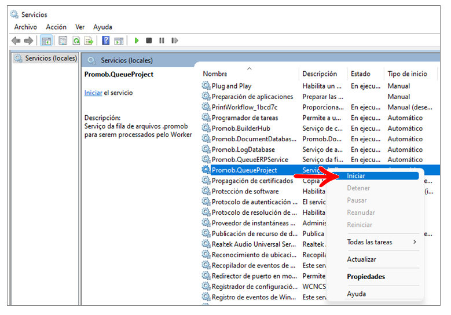This screenshot has width=451, height=315.
Task: Select the Recopilador de eventos service
Action: pyautogui.click(x=254, y=265)
